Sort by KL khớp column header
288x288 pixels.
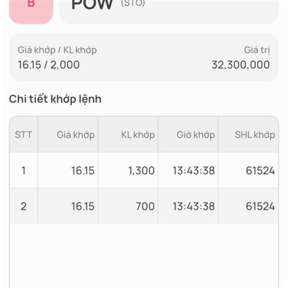138,135
